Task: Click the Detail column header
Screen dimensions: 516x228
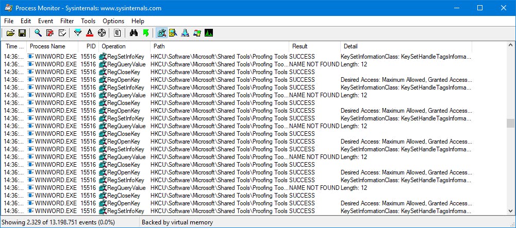Action: coord(406,46)
